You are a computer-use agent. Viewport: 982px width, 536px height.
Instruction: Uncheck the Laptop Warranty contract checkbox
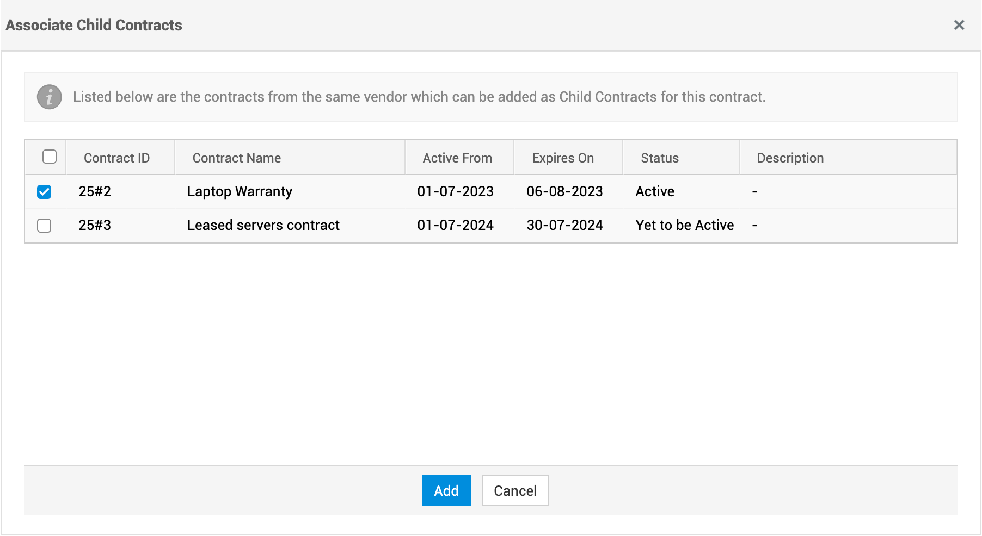(x=44, y=192)
